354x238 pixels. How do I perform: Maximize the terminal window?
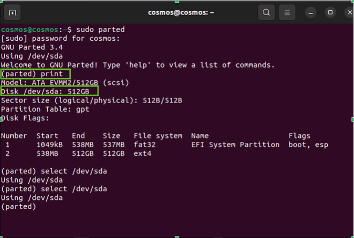330,12
